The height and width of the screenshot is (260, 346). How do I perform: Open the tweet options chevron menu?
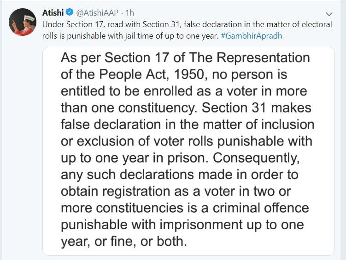329,14
